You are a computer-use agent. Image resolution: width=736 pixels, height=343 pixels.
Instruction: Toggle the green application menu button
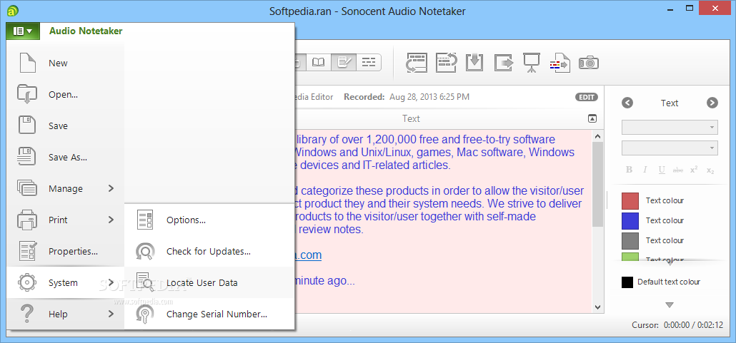[x=24, y=31]
